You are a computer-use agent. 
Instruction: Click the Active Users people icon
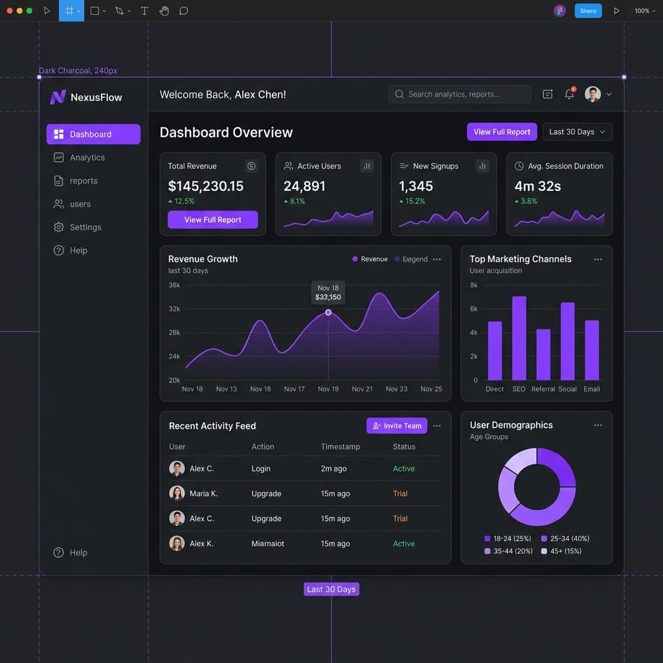point(288,166)
